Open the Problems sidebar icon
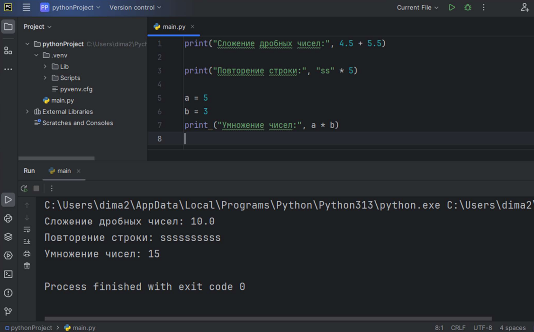Screen dimensions: 534x332 pyautogui.click(x=8, y=293)
